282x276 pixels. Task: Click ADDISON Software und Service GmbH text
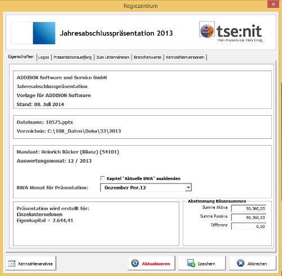click(x=61, y=77)
